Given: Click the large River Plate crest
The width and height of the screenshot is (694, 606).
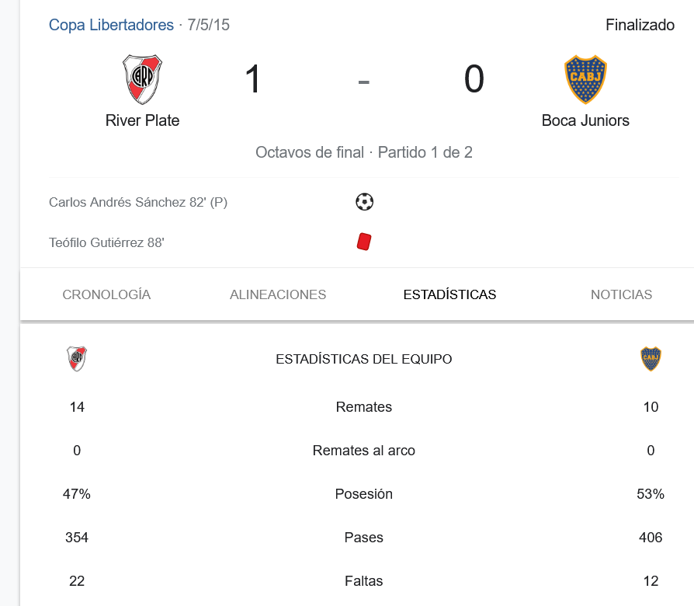Looking at the screenshot, I should 142,79.
